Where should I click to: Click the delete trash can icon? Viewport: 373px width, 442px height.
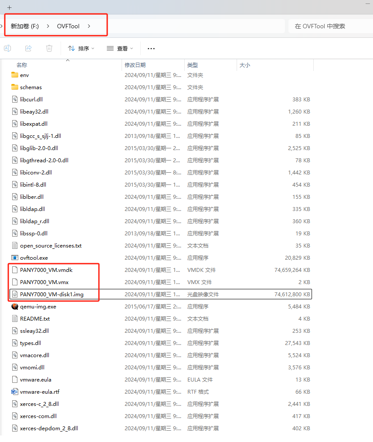[x=49, y=48]
